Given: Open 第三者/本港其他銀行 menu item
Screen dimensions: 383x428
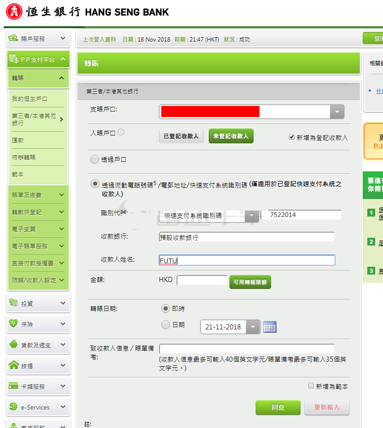Looking at the screenshot, I should coord(38,119).
